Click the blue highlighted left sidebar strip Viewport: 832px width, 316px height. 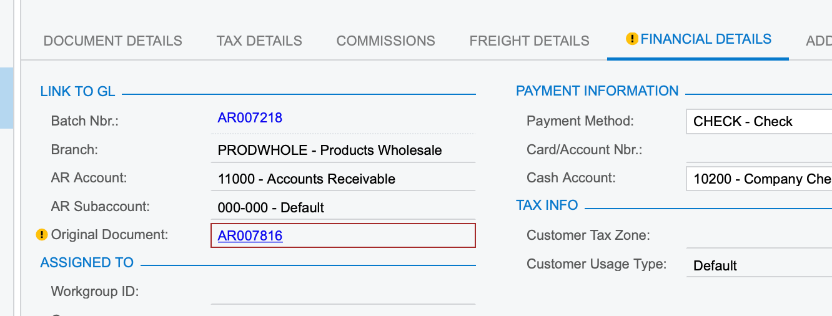(6, 98)
